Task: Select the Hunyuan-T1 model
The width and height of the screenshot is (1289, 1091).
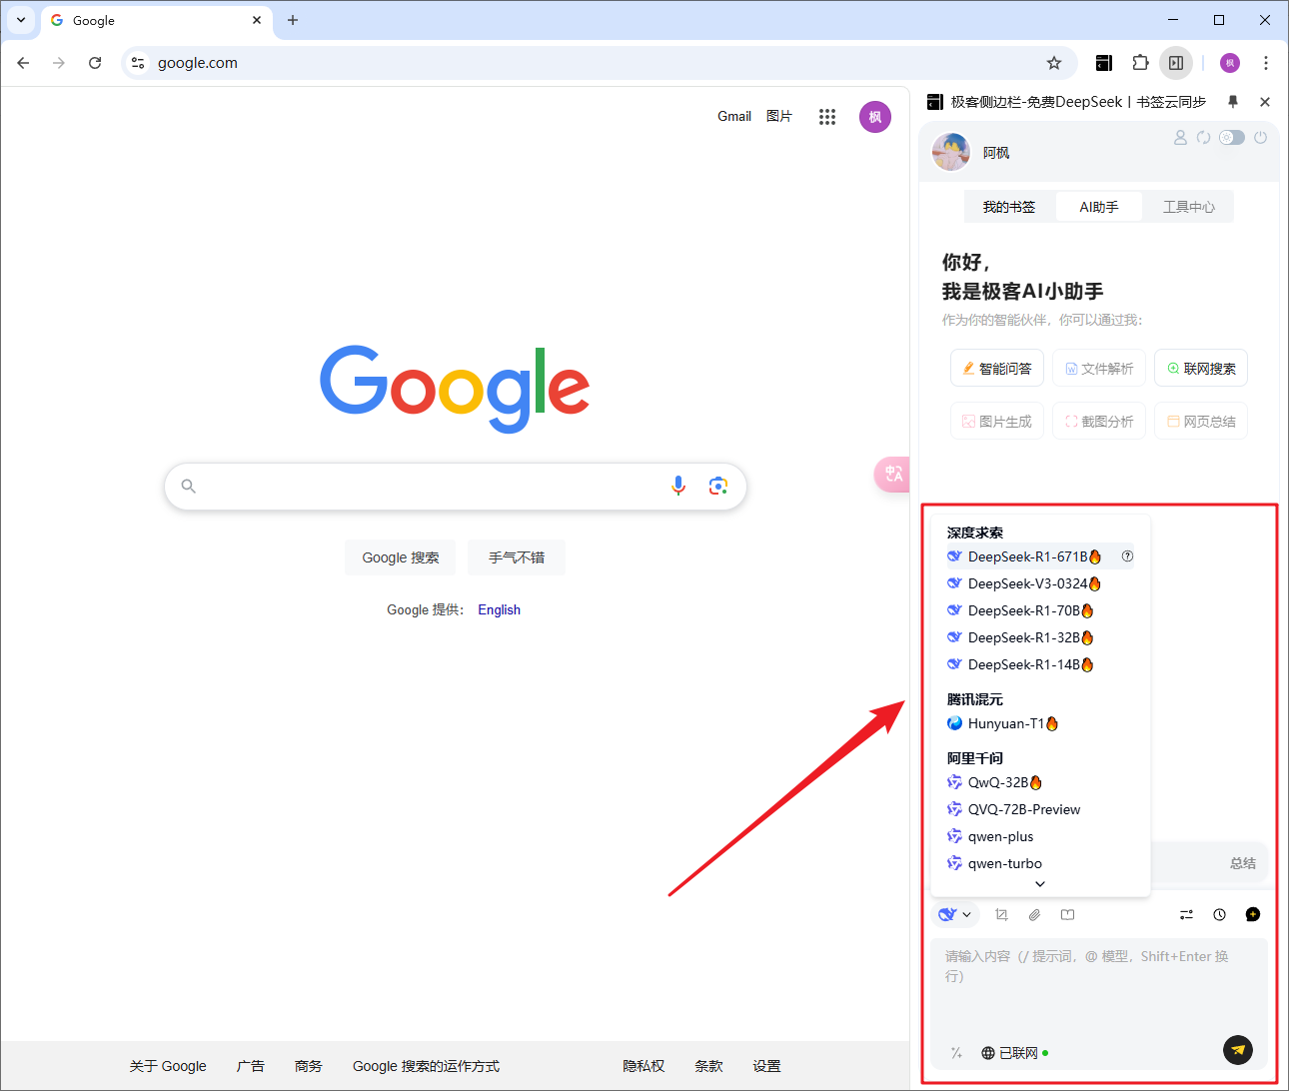Action: [1039, 723]
